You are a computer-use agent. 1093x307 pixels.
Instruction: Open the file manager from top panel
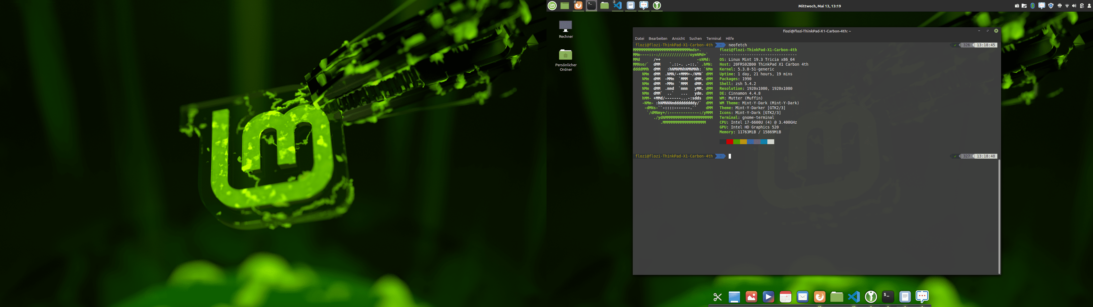pyautogui.click(x=605, y=5)
